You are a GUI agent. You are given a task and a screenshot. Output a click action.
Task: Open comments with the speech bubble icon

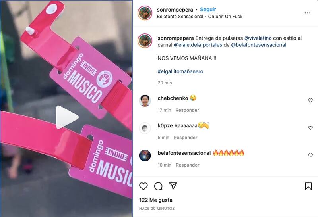[158, 186]
